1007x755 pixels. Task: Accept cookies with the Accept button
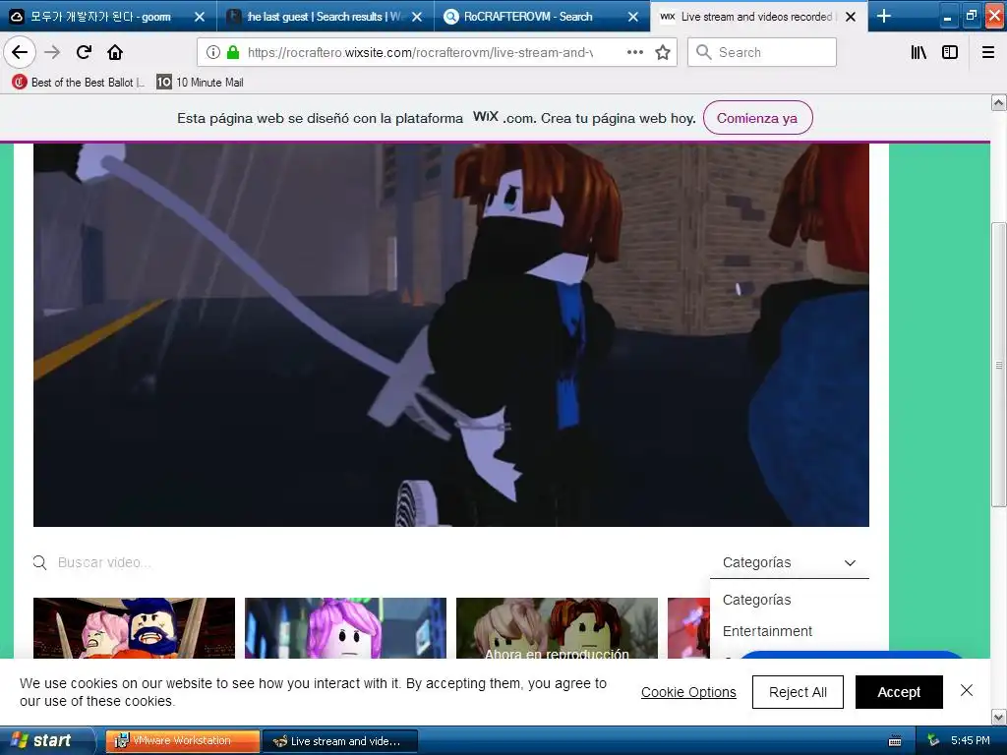click(x=899, y=692)
